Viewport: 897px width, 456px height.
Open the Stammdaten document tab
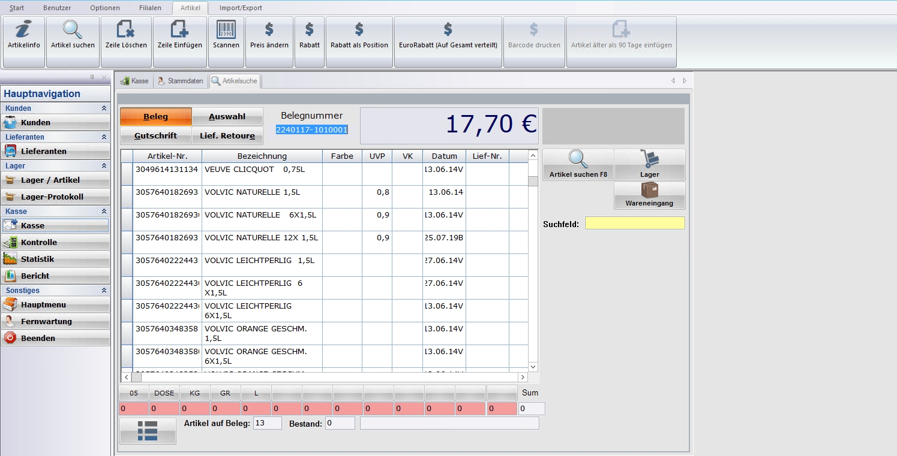pyautogui.click(x=180, y=81)
